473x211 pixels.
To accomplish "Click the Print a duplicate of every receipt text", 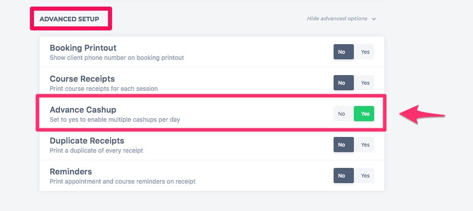I will [x=96, y=150].
